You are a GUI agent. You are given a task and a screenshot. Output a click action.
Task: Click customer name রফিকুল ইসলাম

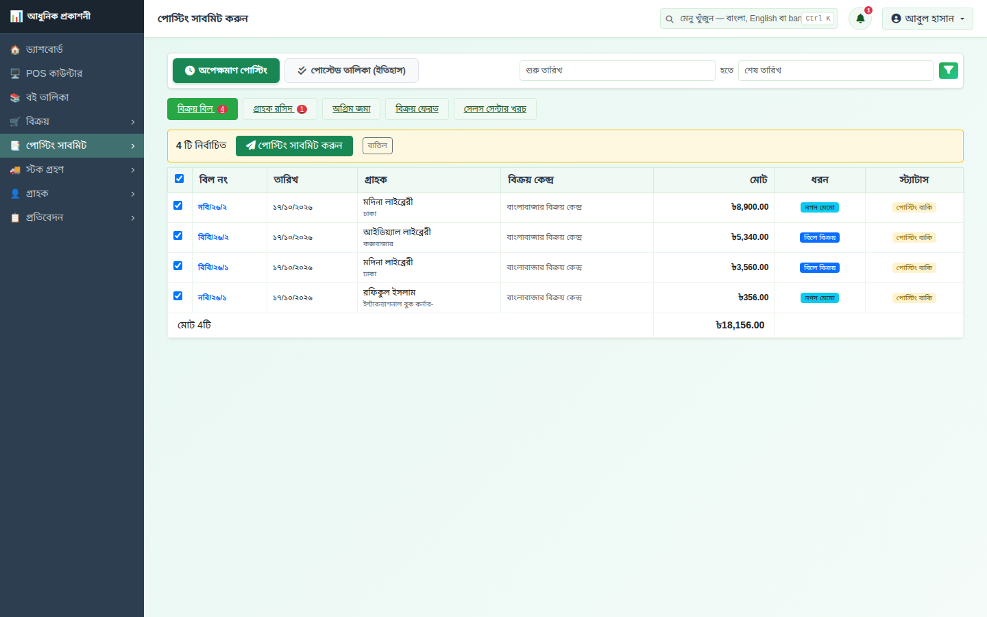(389, 293)
